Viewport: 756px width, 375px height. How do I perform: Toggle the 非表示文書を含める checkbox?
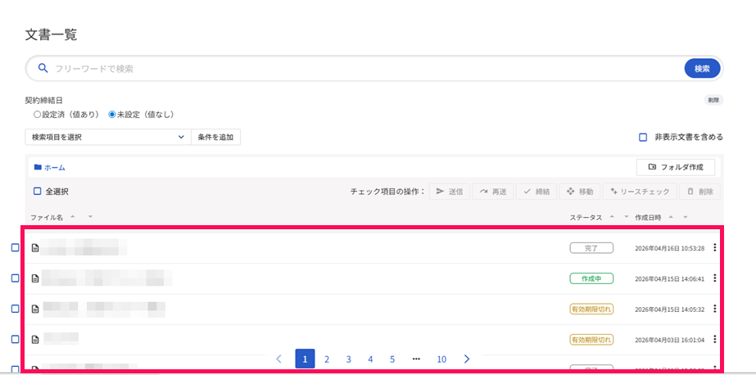pos(643,138)
